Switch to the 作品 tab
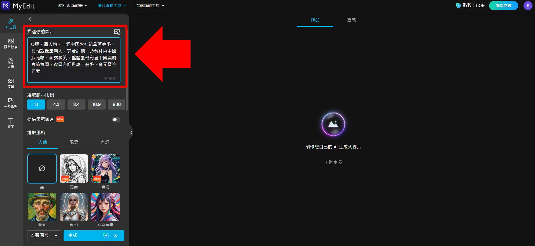535x246 pixels. (x=315, y=20)
